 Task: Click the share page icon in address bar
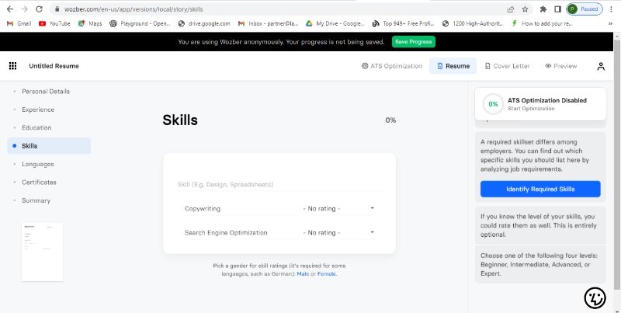pyautogui.click(x=510, y=9)
